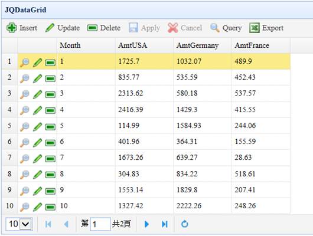Delete row 5 using green minus icon
Image resolution: width=313 pixels, height=236 pixels.
point(50,127)
